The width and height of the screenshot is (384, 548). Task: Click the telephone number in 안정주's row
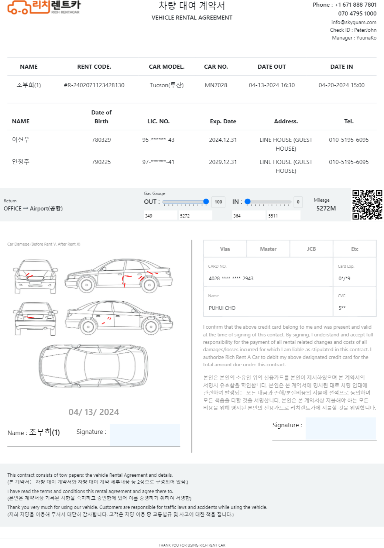tap(349, 162)
